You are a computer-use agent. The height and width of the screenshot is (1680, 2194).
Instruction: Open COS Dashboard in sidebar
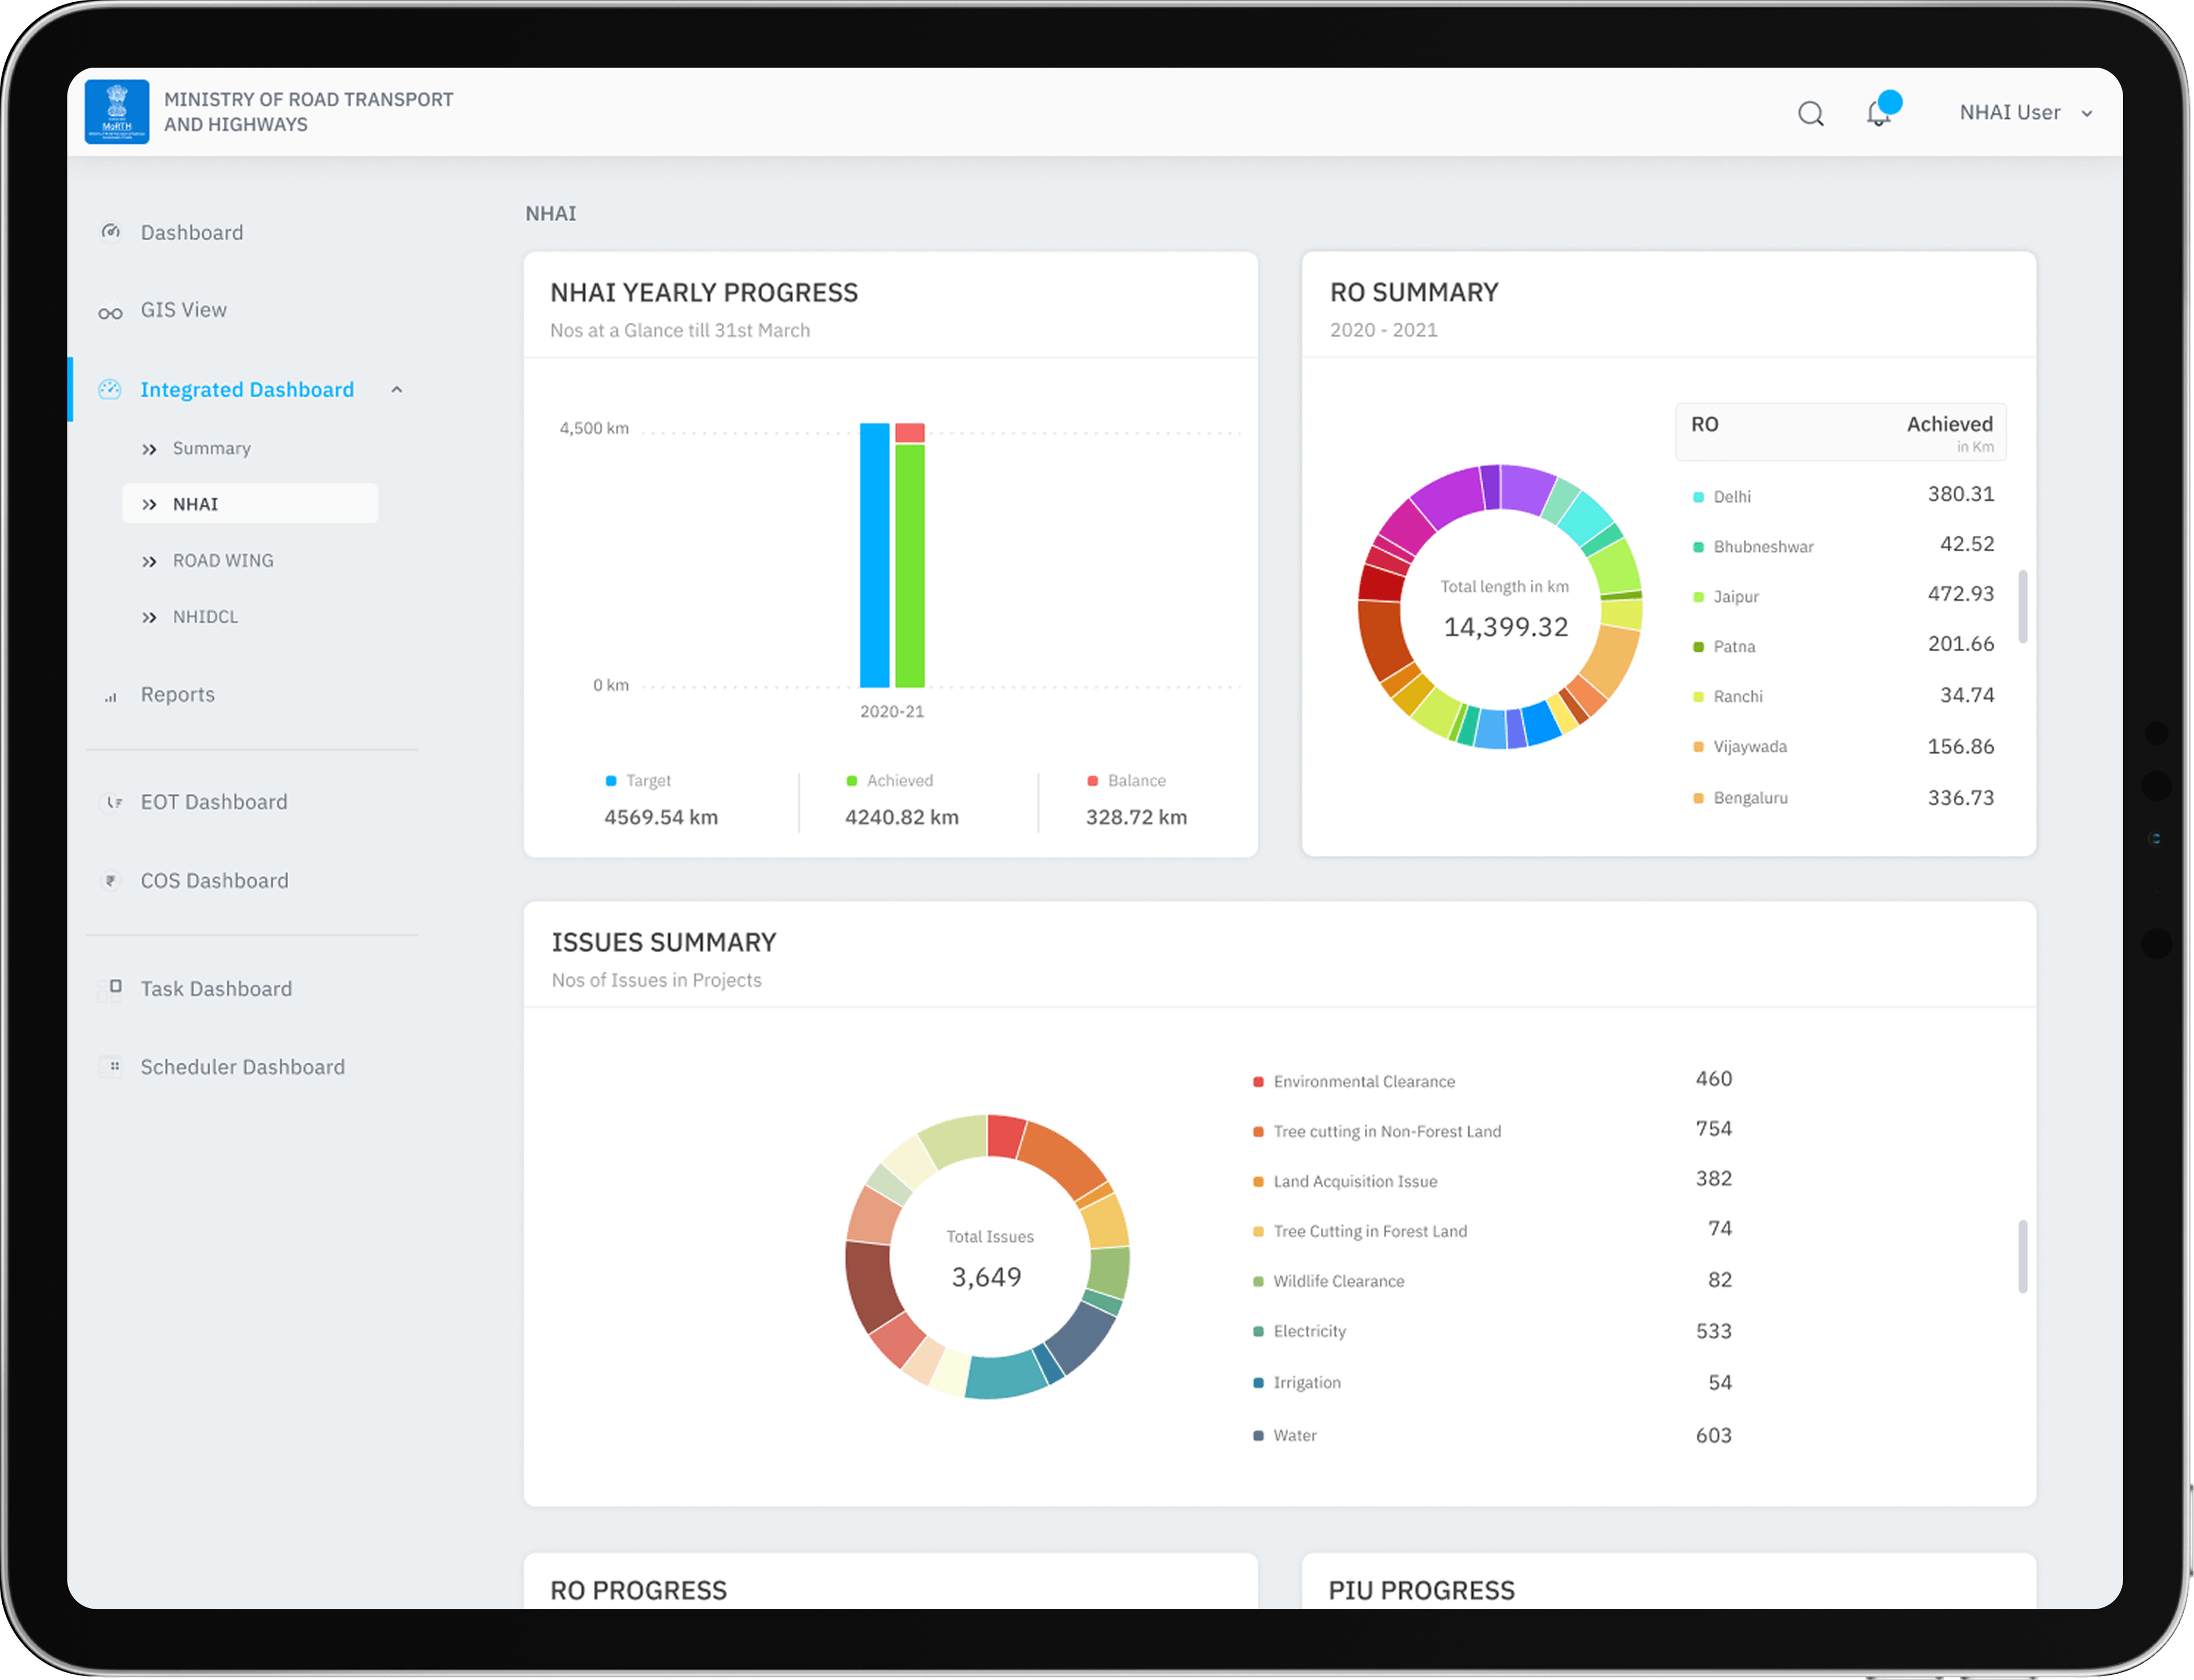[215, 881]
